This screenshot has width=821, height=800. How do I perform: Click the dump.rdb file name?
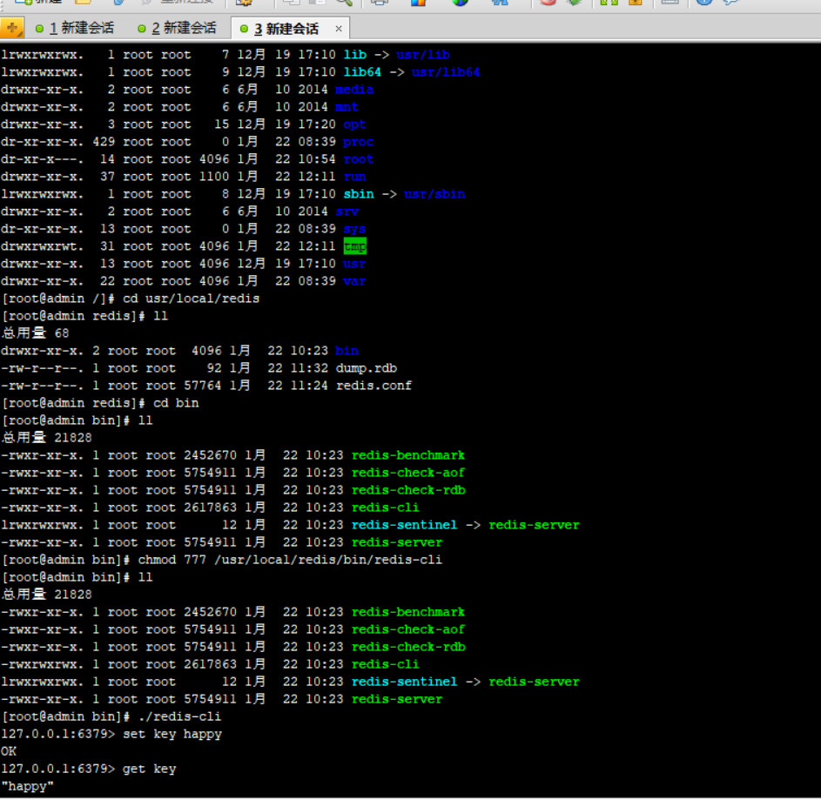[x=366, y=368]
